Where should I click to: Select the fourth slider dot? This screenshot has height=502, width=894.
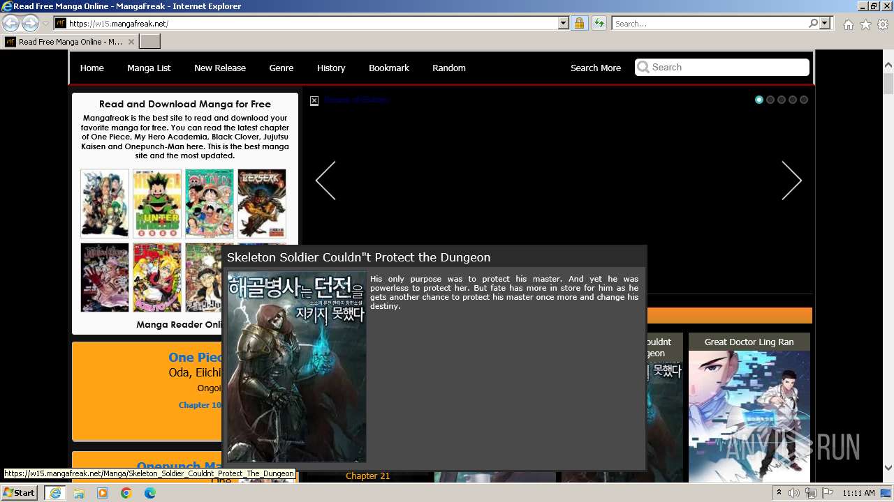pos(793,100)
